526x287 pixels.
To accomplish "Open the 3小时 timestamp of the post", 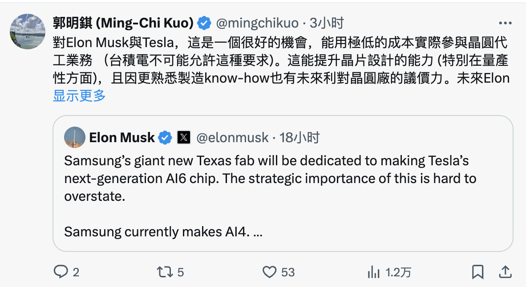I will point(327,23).
